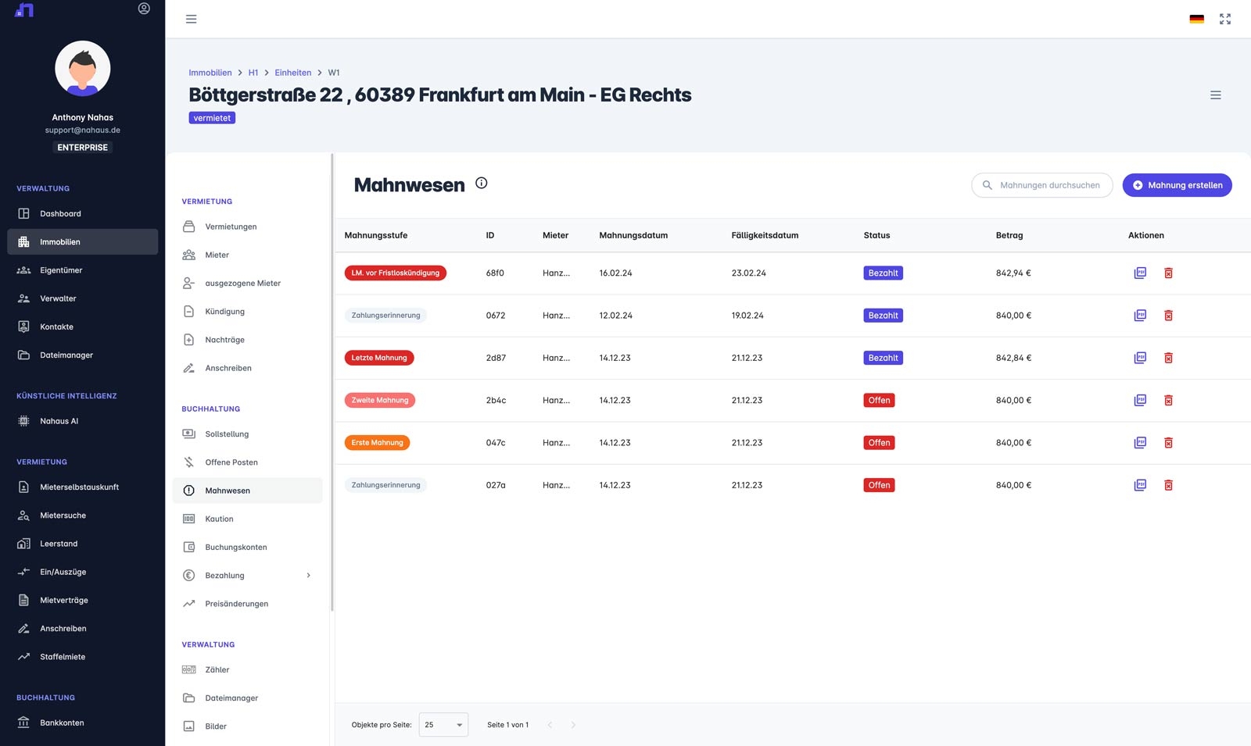Click the Einheiten breadcrumb link
The width and height of the screenshot is (1251, 746).
pyautogui.click(x=292, y=73)
